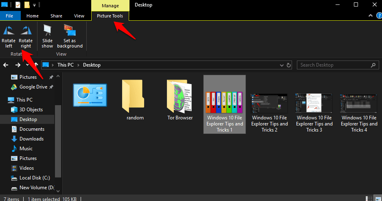
Task: Open recent locations dropdown arrow
Action: point(27,65)
